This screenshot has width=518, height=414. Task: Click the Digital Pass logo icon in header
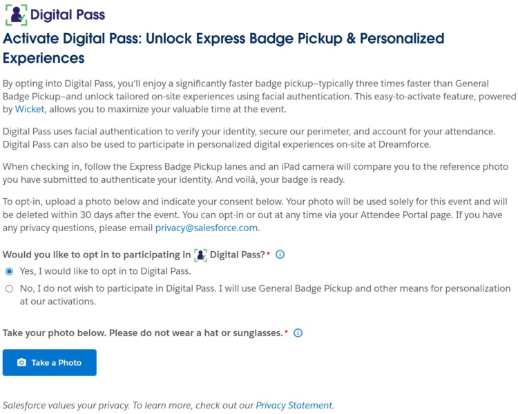[15, 14]
